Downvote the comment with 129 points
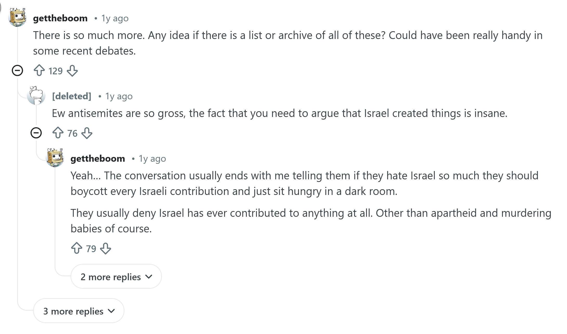The height and width of the screenshot is (334, 567). pyautogui.click(x=72, y=71)
